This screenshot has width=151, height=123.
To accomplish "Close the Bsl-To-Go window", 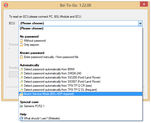I will click(x=144, y=4).
